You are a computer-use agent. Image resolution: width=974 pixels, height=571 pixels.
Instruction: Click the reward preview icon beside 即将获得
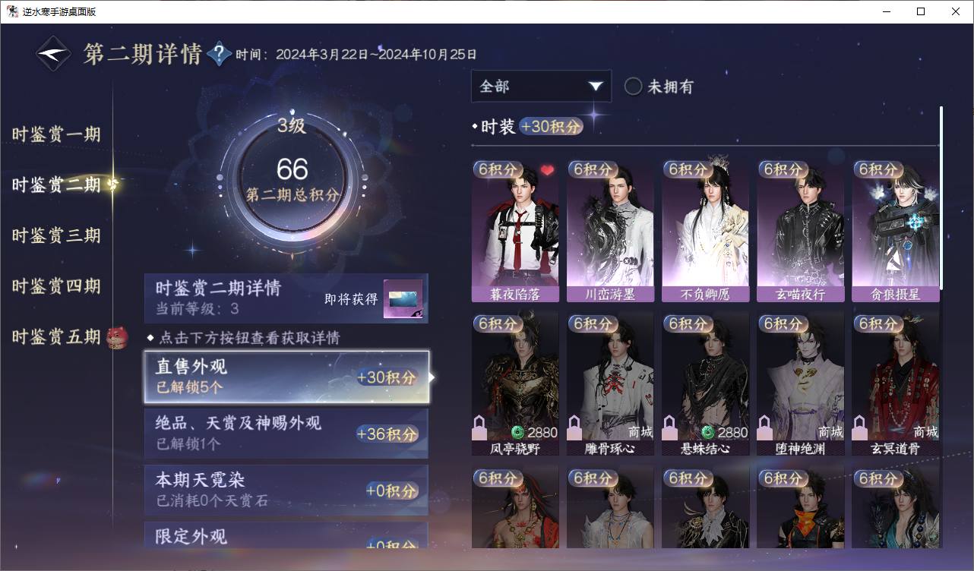(x=403, y=299)
